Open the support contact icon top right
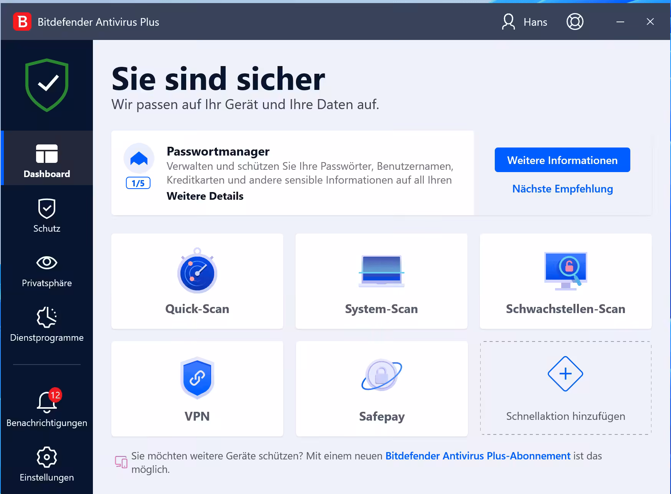Viewport: 671px width, 494px height. click(x=575, y=22)
